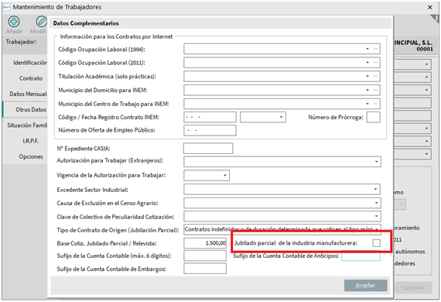Click Número de Oferta de Empleo Público field
This screenshot has width=441, height=302.
210,130
